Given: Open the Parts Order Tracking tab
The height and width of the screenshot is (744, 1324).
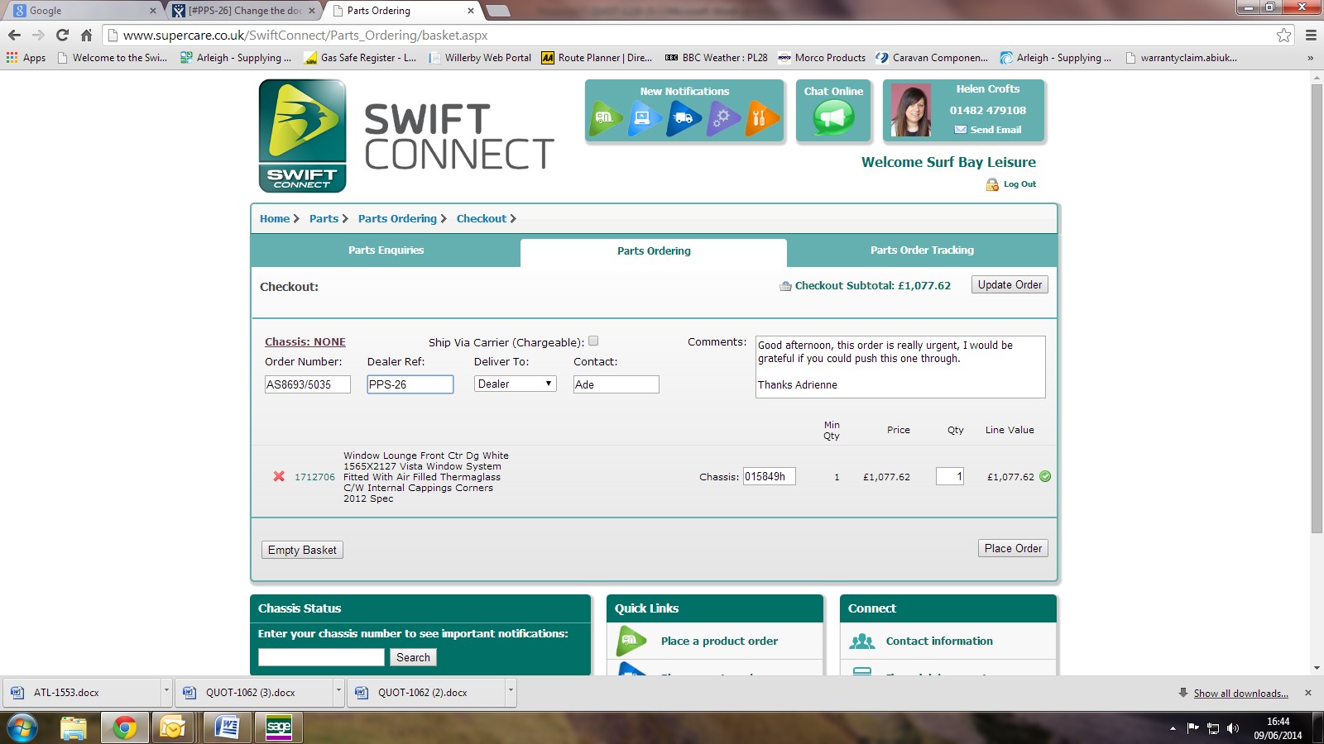Looking at the screenshot, I should tap(922, 250).
